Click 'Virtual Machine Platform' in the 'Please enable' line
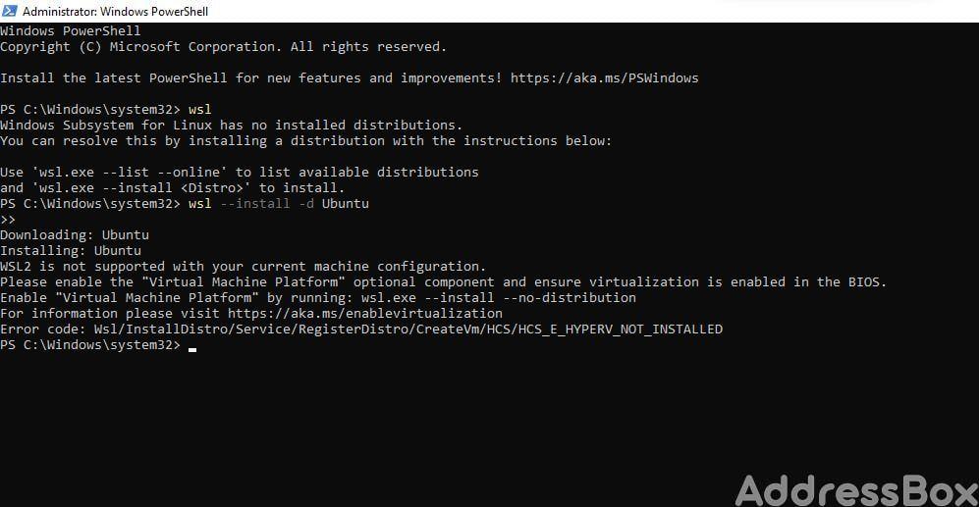 coord(244,281)
